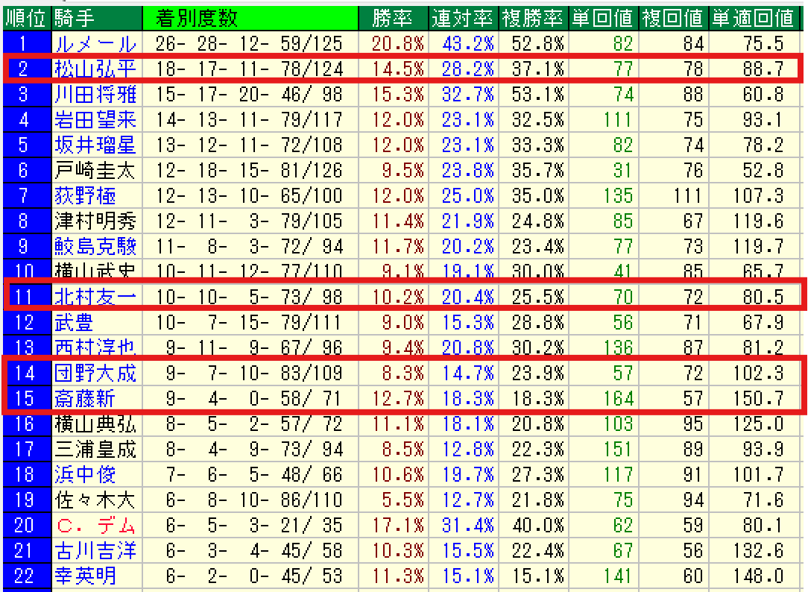Open jockey link 松山弘平
Image resolution: width=808 pixels, height=592 pixels.
click(96, 69)
